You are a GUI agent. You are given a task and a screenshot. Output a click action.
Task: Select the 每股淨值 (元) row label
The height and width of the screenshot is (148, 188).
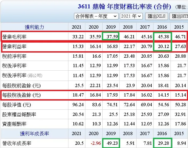[16, 105]
